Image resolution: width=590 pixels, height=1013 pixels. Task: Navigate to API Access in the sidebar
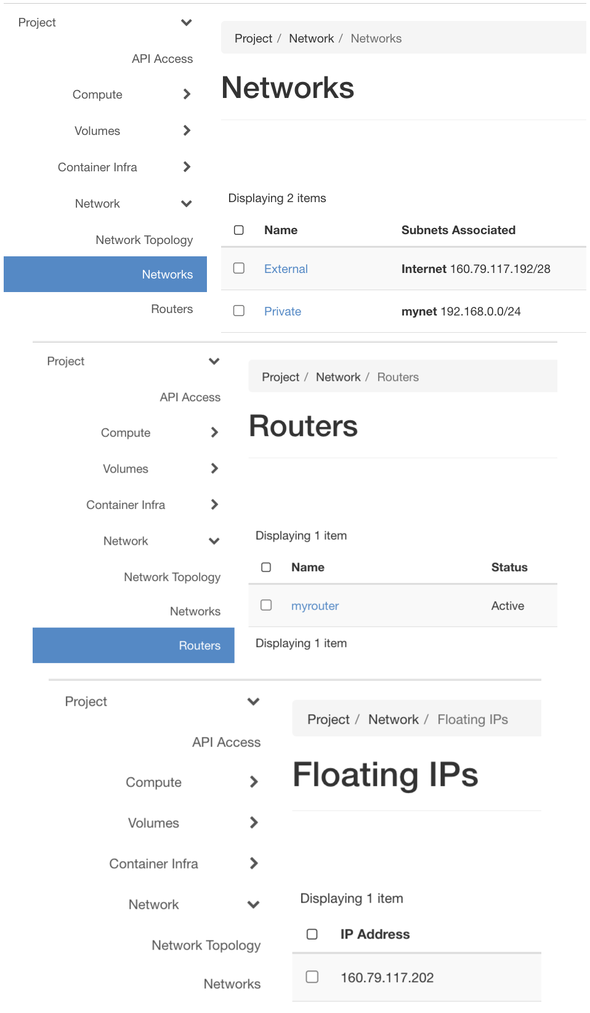pos(163,59)
